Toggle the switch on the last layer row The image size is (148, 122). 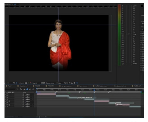click(x=6, y=106)
